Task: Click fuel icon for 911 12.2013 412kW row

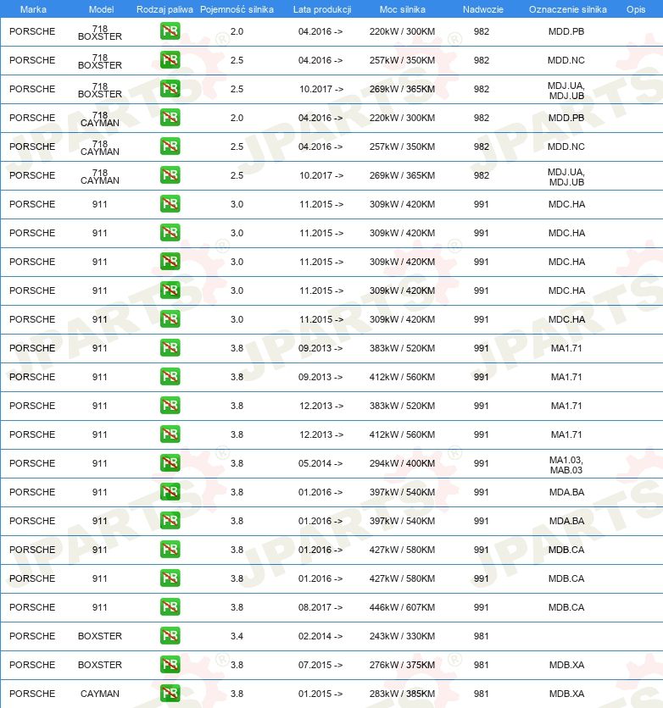Action: tap(170, 434)
